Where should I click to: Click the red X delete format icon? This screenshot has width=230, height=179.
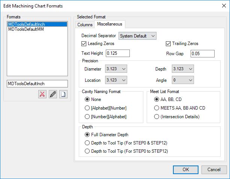pos(42,94)
